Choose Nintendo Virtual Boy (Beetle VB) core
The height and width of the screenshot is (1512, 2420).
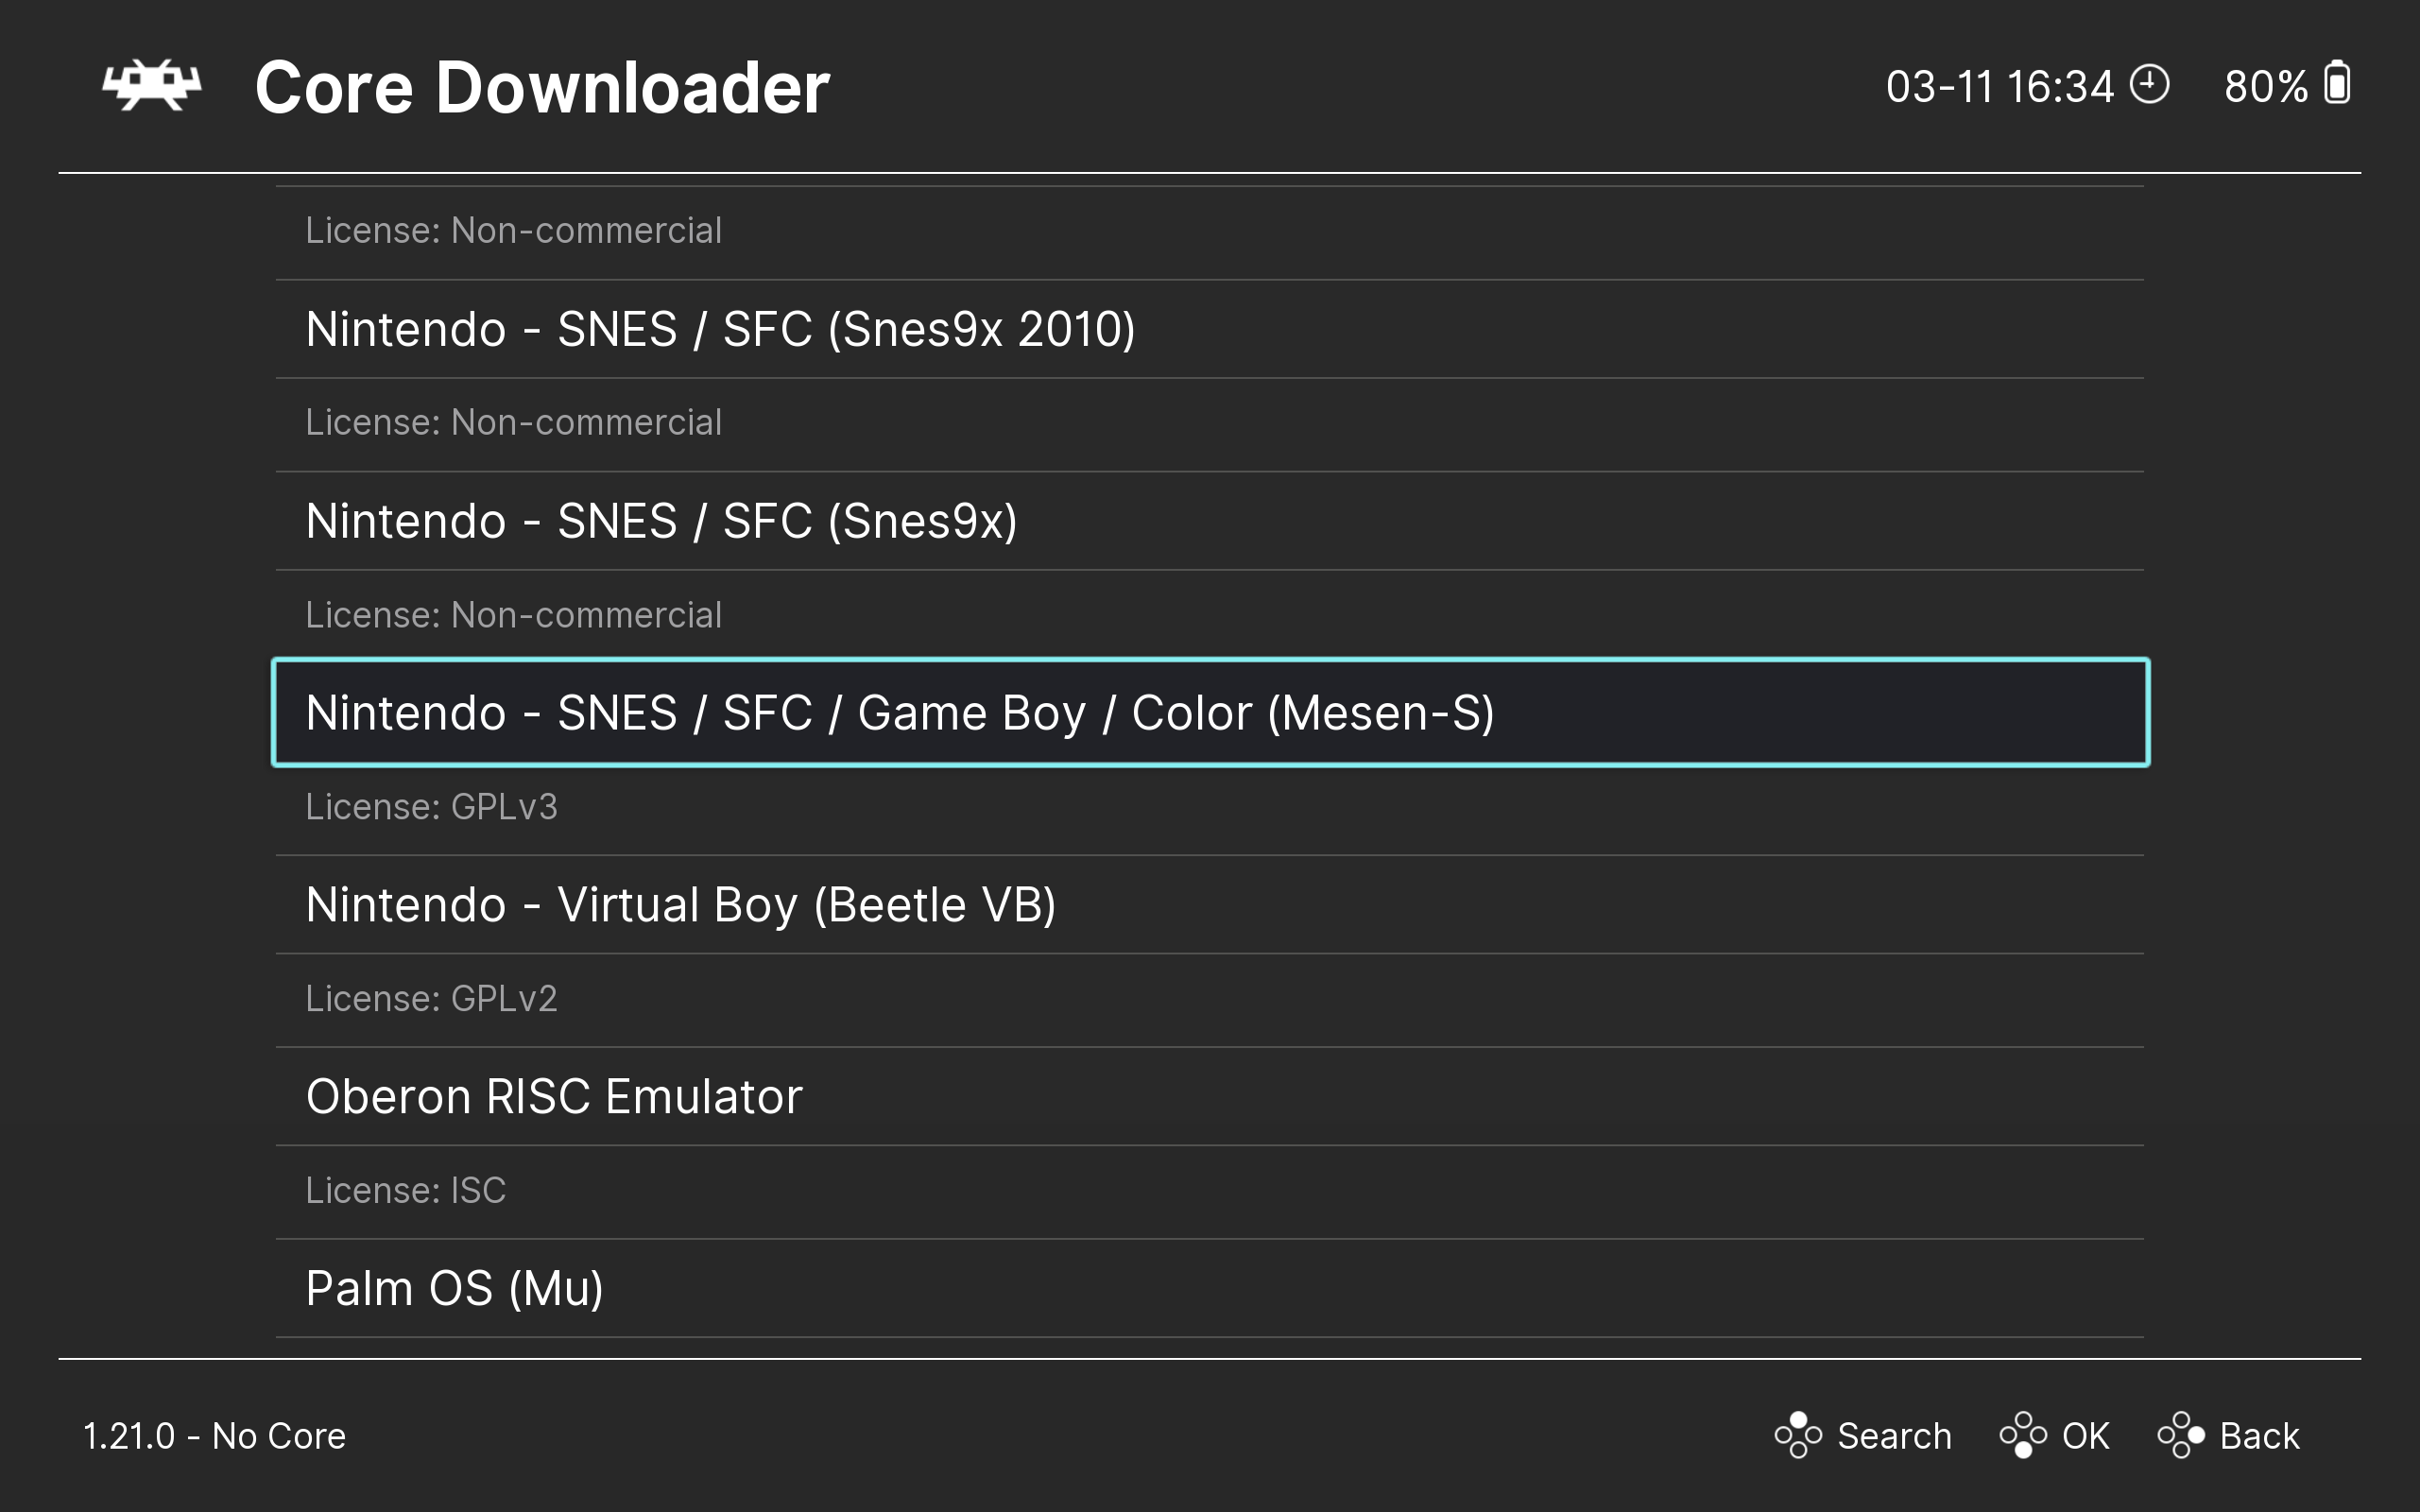pyautogui.click(x=680, y=905)
